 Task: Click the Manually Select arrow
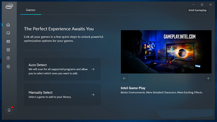coord(93,94)
